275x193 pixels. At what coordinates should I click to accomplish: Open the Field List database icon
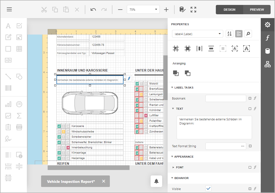[x=268, y=51]
